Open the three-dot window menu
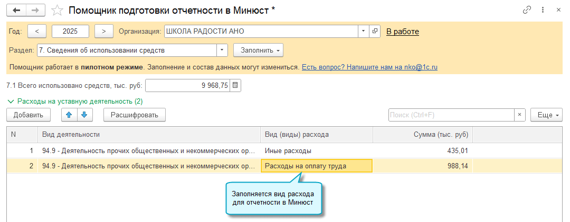This screenshot has width=570, height=222. click(x=543, y=10)
